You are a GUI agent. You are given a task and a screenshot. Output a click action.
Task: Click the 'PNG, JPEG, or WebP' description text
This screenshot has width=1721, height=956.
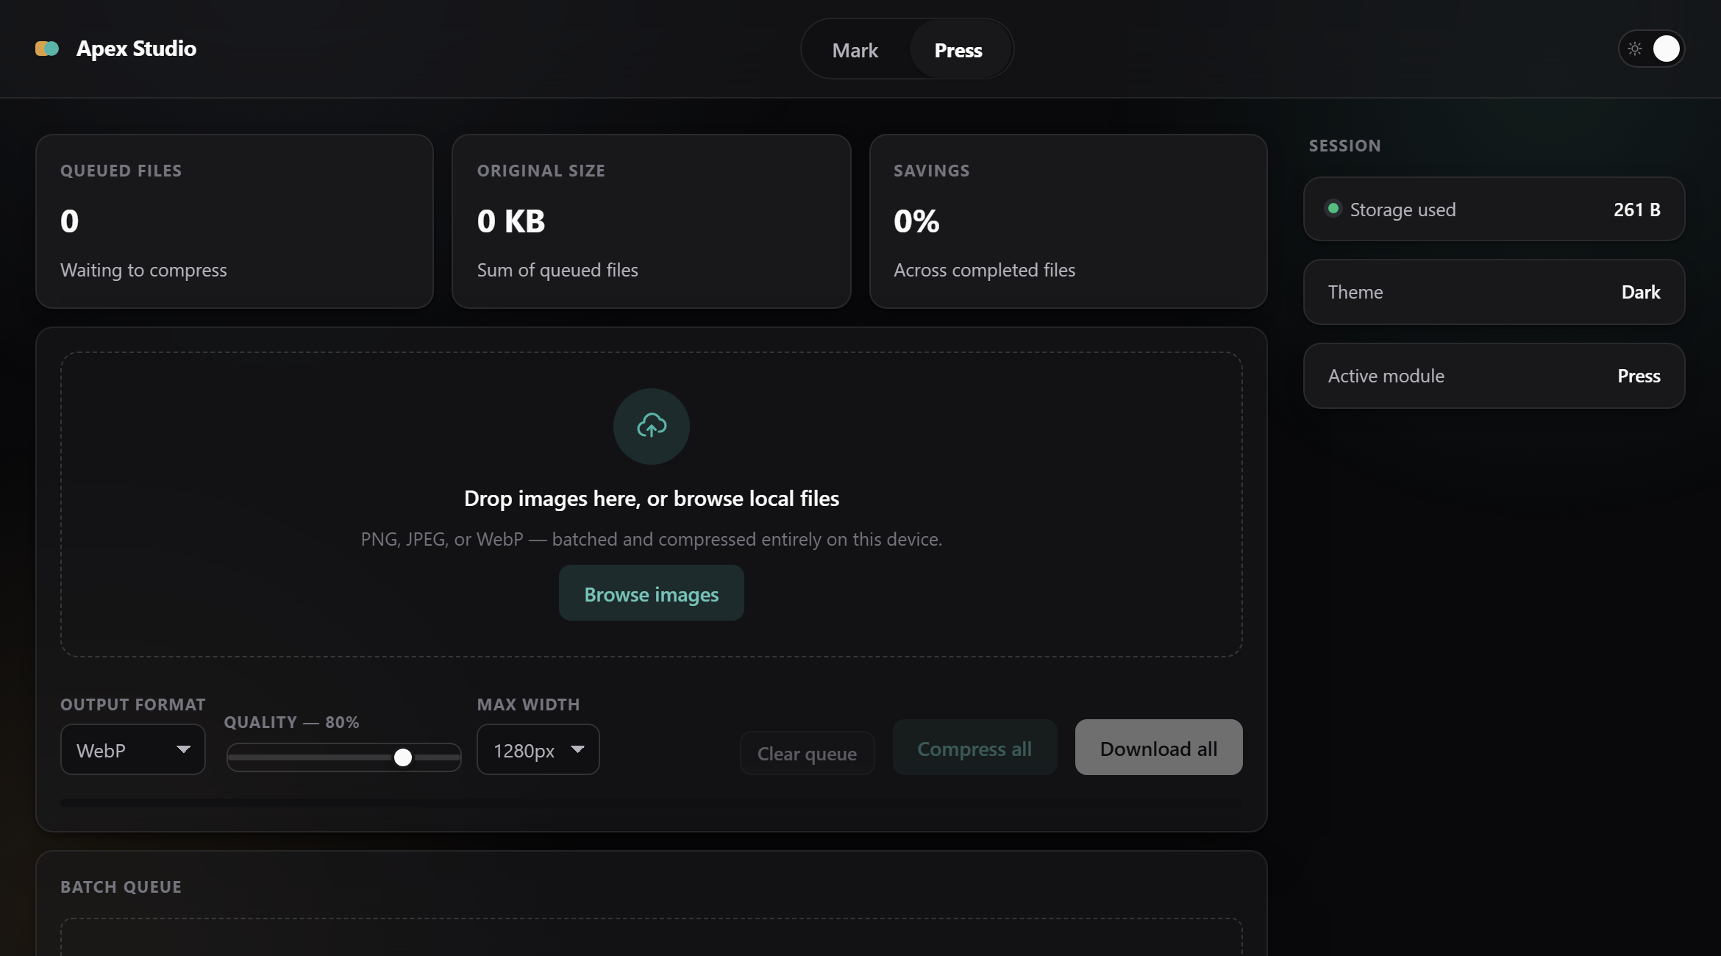pyautogui.click(x=652, y=539)
